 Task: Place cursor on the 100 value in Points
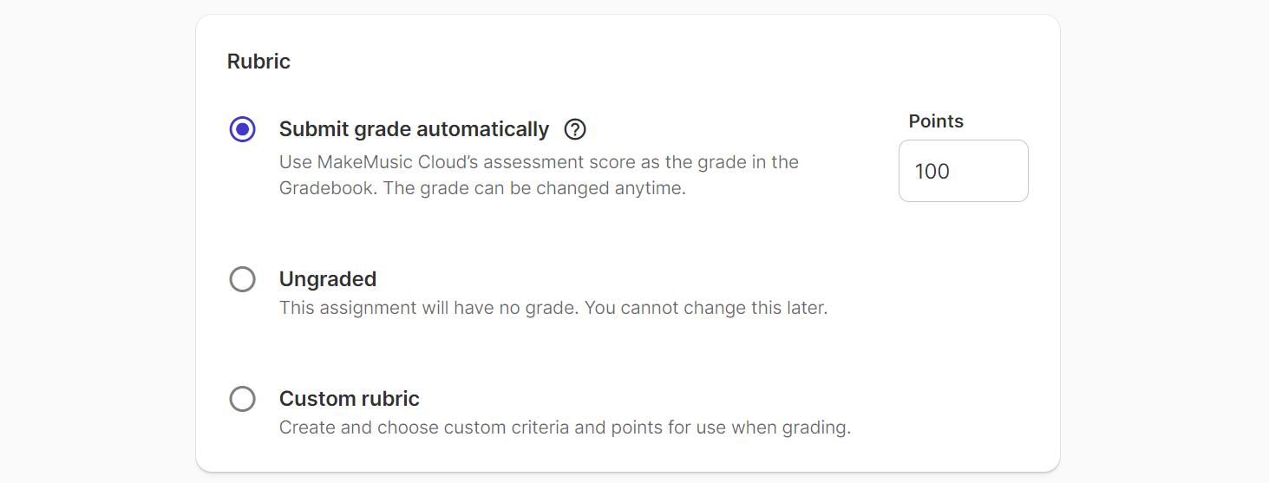(x=932, y=172)
